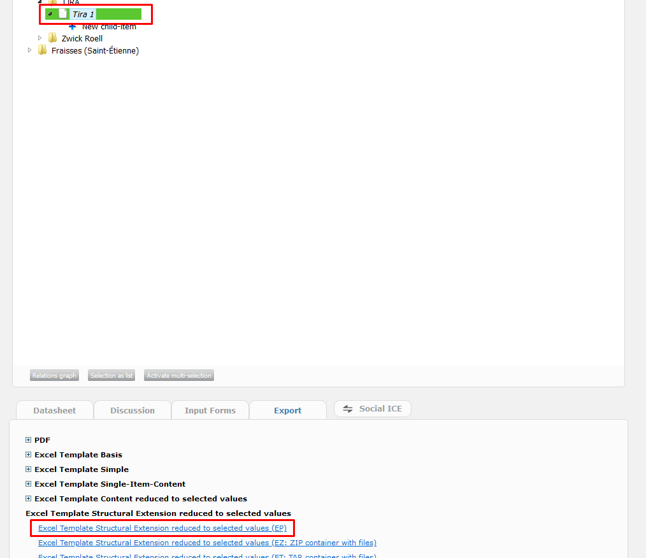Image resolution: width=646 pixels, height=558 pixels.
Task: Click the Tira 1 document icon
Action: point(63,14)
